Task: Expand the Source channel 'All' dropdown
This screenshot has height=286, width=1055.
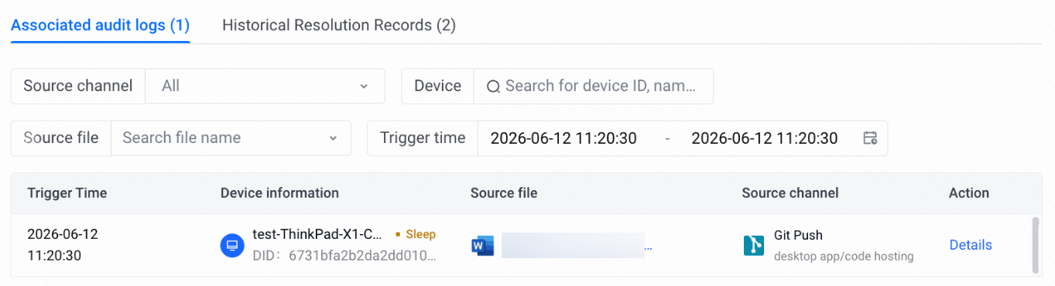Action: point(265,86)
